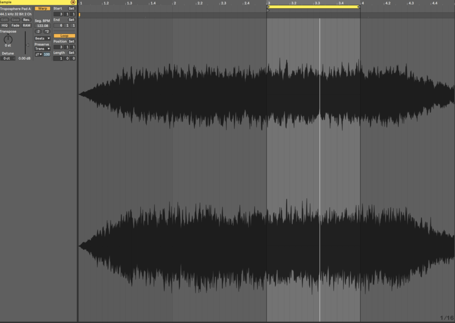Enable HiQ mode
455x323 pixels.
[x=4, y=25]
